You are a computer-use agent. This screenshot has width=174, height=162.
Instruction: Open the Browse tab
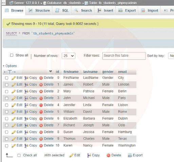[14, 11]
